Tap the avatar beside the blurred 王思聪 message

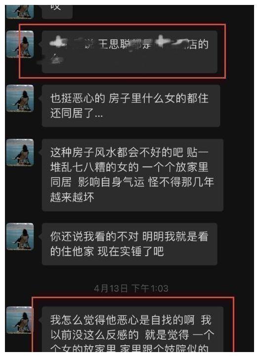point(20,44)
